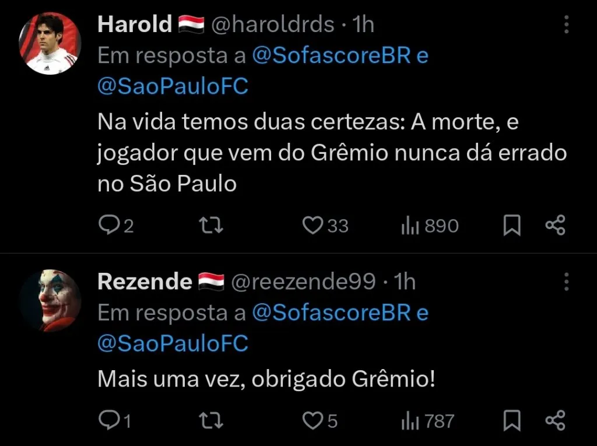This screenshot has width=597, height=446.
Task: Like Harold's tweet via the heart icon
Action: coord(313,224)
